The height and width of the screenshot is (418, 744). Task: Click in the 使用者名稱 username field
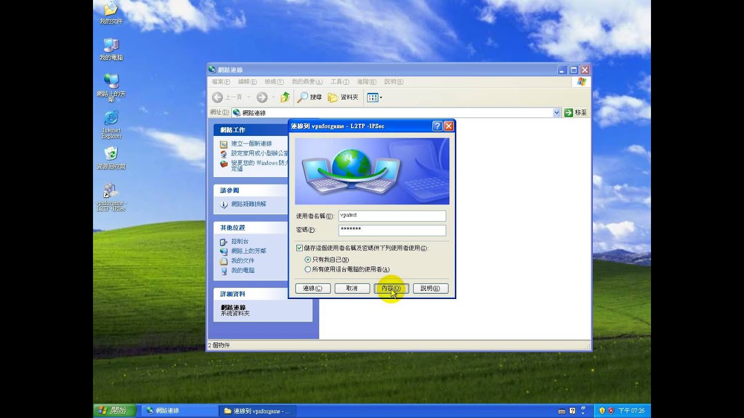[392, 216]
